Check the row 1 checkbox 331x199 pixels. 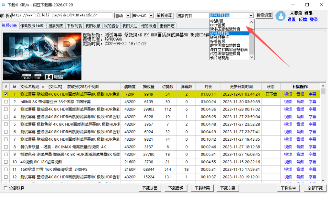tap(6, 94)
